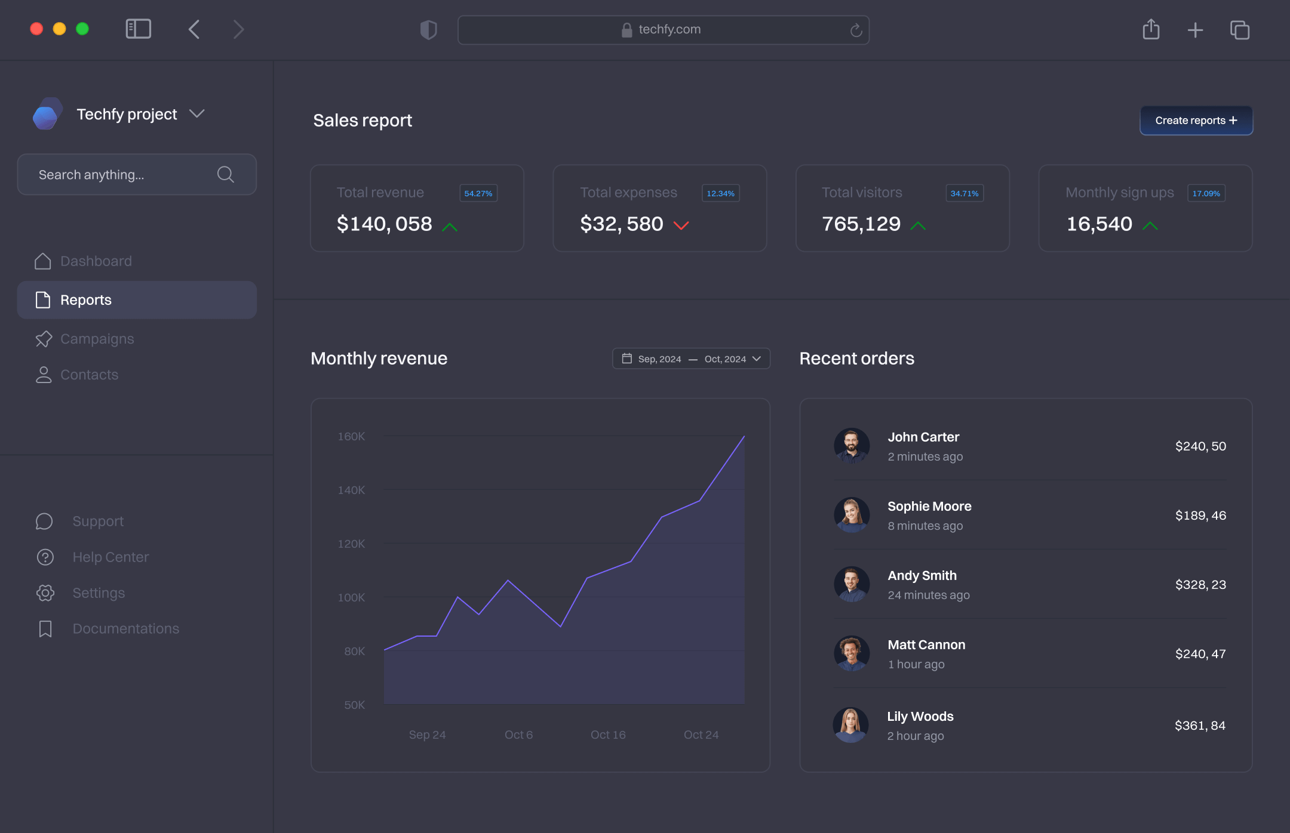Show tab overview icon

(1240, 30)
